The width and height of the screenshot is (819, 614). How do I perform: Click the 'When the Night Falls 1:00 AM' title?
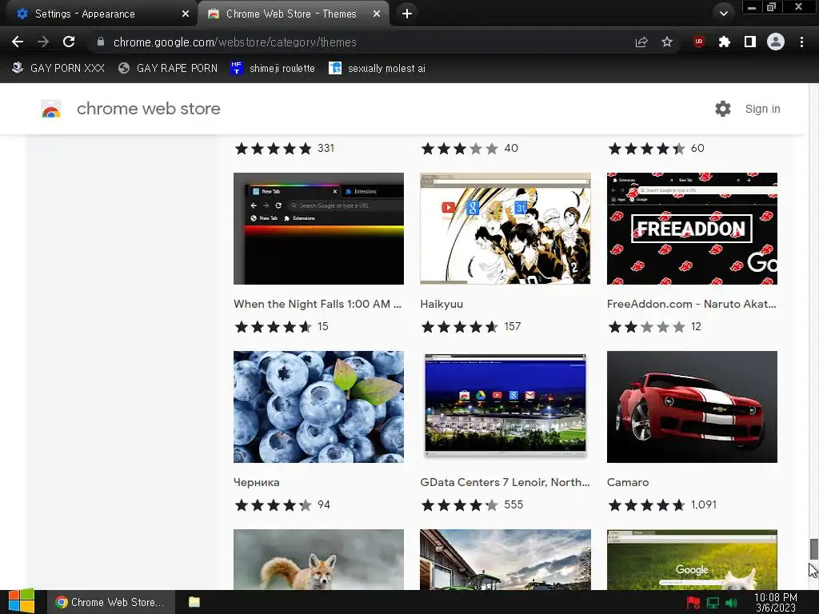(x=318, y=304)
